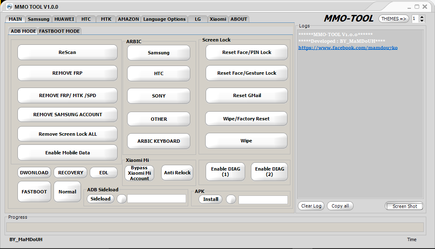Image resolution: width=435 pixels, height=249 pixels.
Task: Click Reset Face/PIN Lock
Action: [247, 52]
